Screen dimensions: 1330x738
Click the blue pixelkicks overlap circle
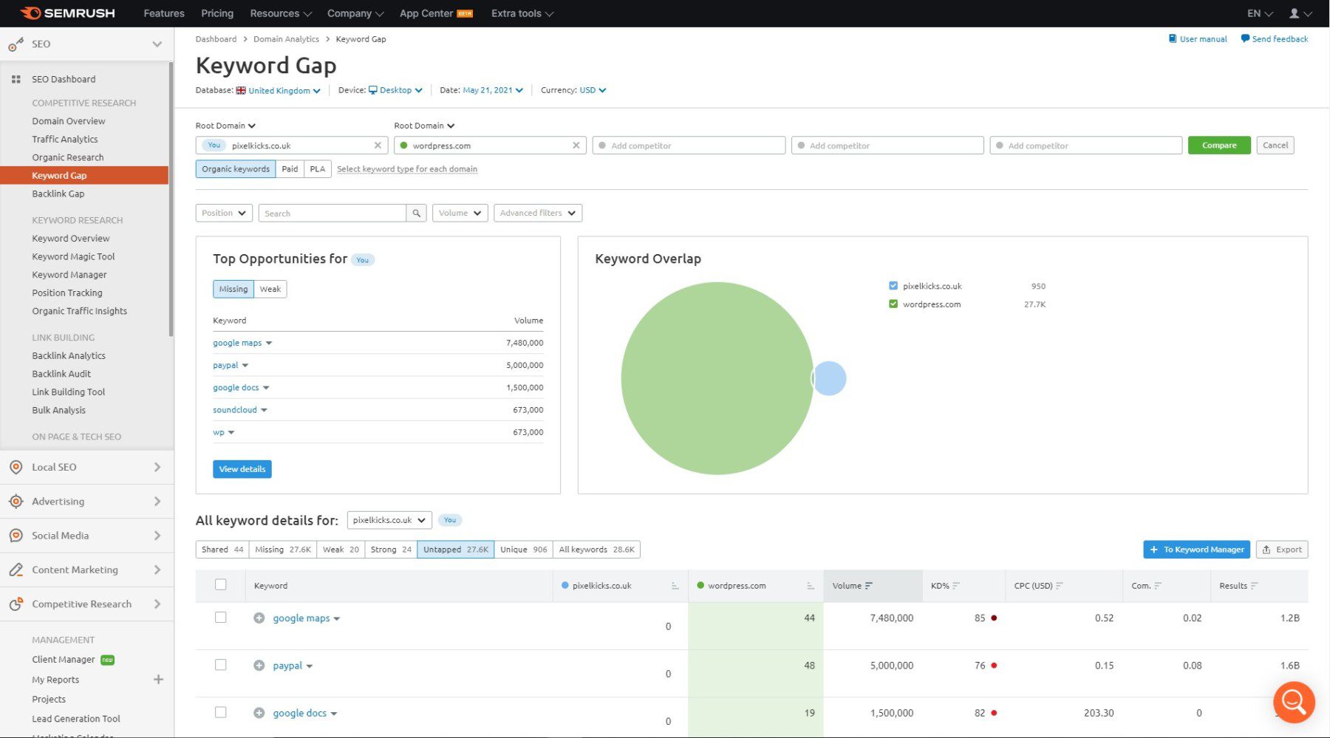[x=831, y=378]
